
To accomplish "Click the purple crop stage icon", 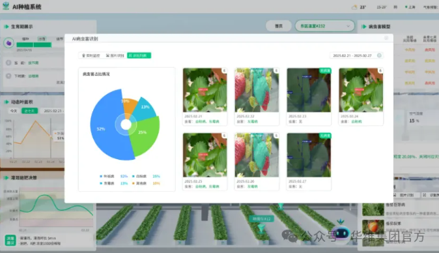I will (x=9, y=43).
